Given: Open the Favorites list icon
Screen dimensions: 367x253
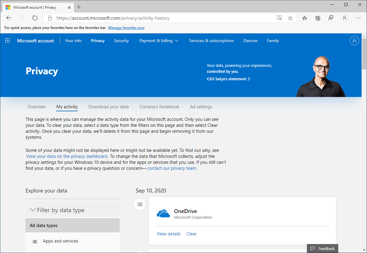Looking at the screenshot, I should 304,18.
